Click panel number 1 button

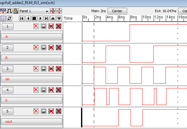[7, 26]
